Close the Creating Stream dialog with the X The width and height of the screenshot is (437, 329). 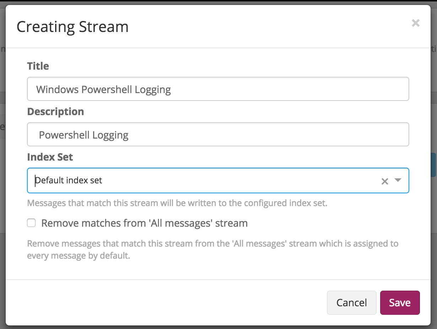click(x=415, y=23)
